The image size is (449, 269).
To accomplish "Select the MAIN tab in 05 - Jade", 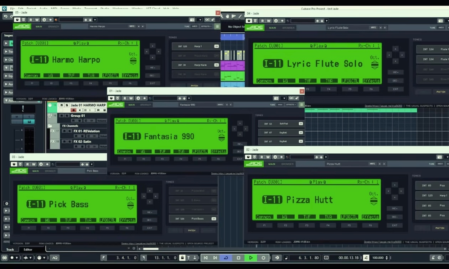I will click(x=38, y=26).
